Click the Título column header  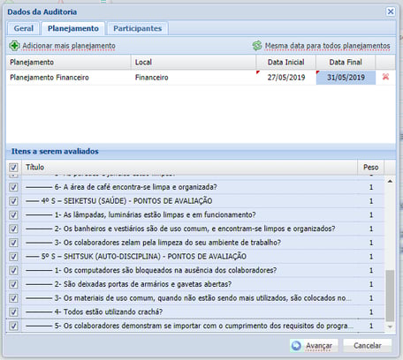point(190,168)
